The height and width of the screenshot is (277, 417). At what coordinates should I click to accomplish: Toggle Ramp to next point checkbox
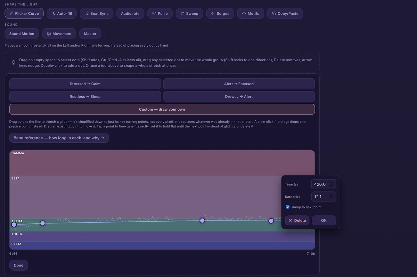(x=288, y=207)
